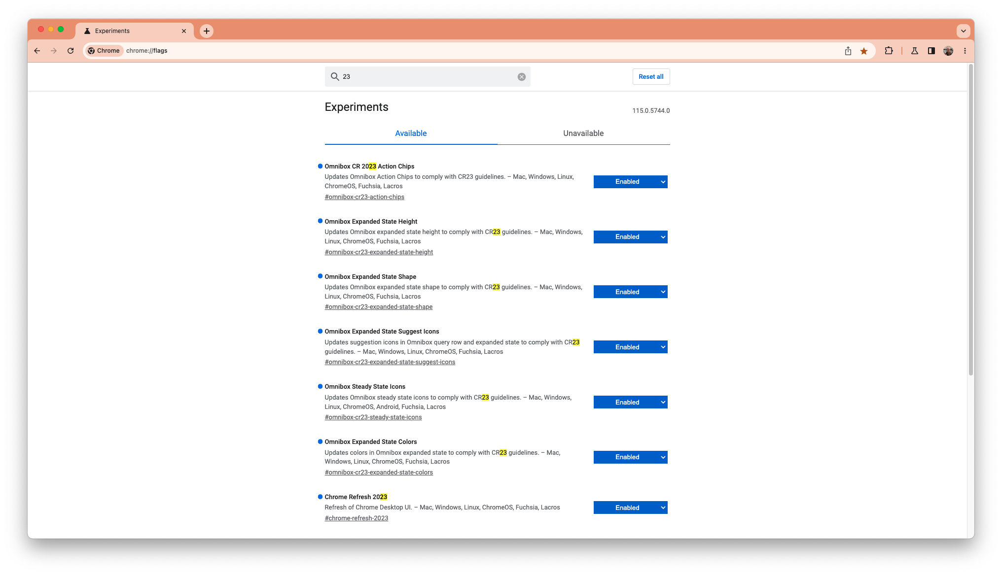Viewport: 1002px width, 575px height.
Task: Open the Chrome extensions puzzle icon
Action: tap(889, 51)
